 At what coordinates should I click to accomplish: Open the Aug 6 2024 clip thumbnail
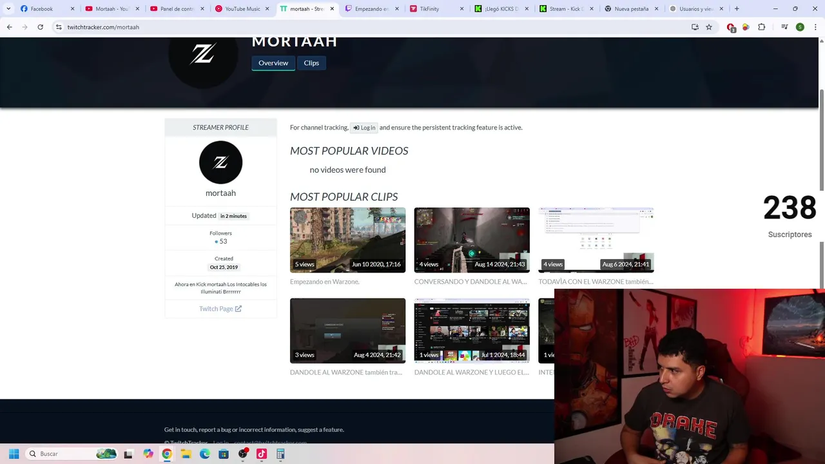tap(596, 240)
